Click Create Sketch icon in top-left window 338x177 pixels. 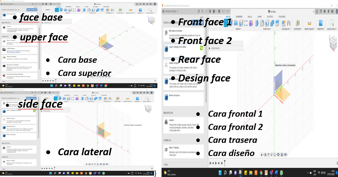pyautogui.click(x=57, y=10)
